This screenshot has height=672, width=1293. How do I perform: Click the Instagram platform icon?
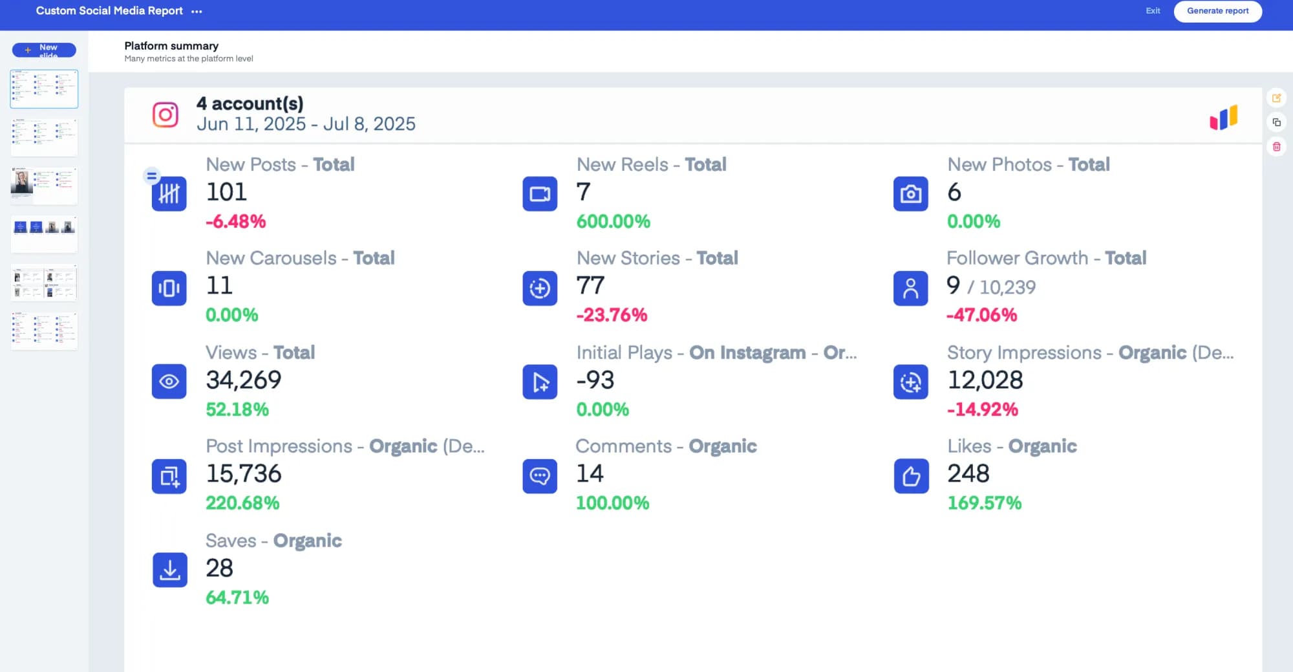[166, 114]
